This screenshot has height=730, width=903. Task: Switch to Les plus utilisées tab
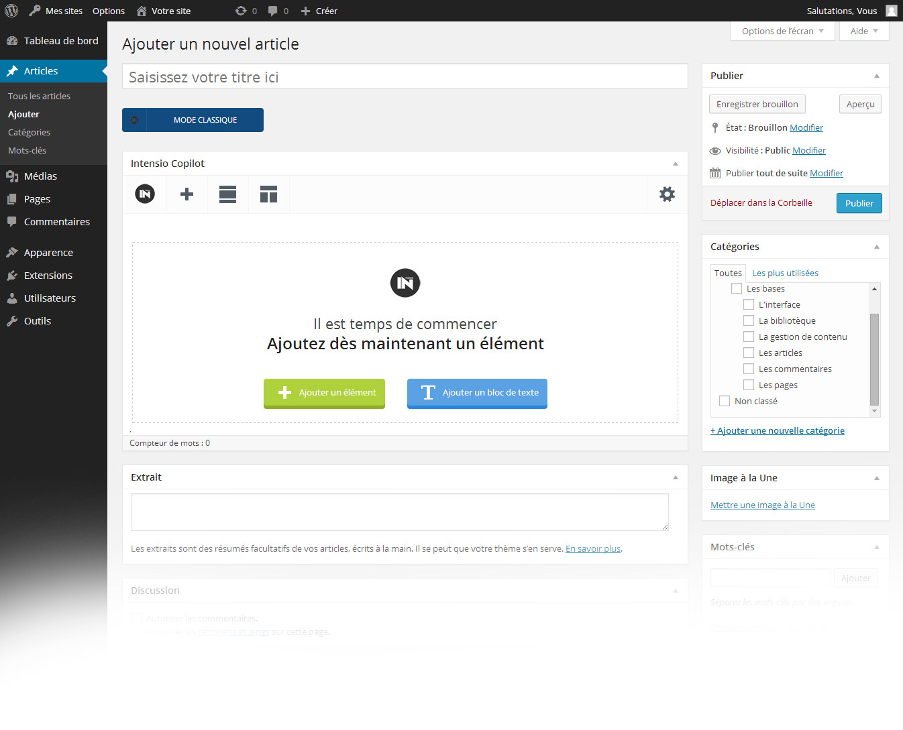tap(785, 273)
